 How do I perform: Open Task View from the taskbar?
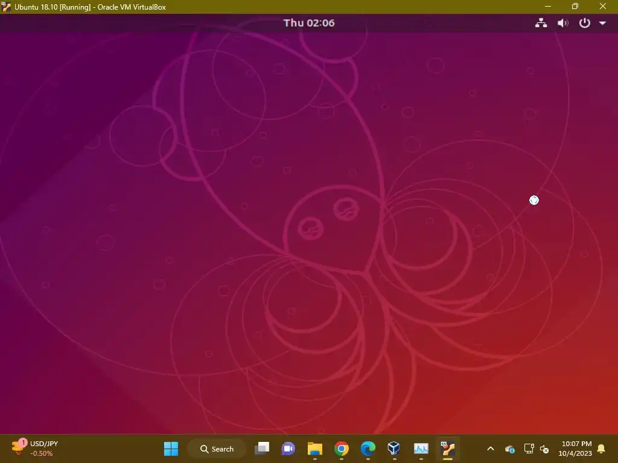pyautogui.click(x=262, y=449)
